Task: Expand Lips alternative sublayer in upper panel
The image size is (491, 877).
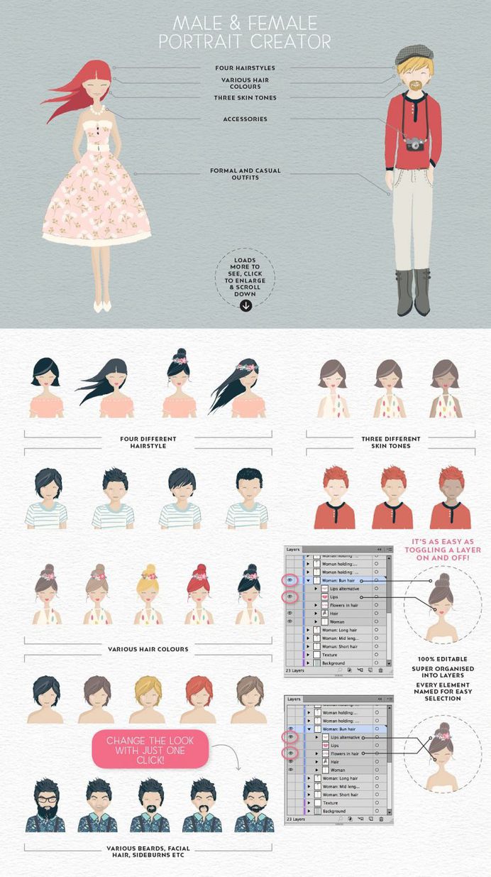Action: 316,589
